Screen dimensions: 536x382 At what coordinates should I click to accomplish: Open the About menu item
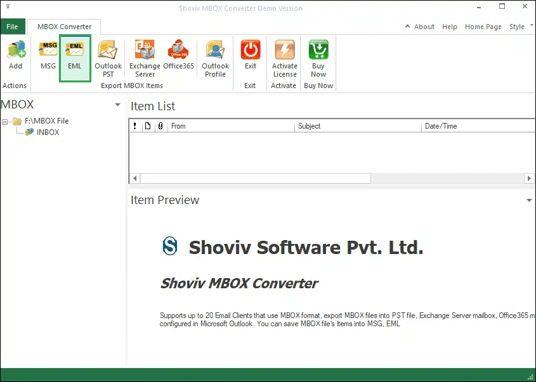[x=424, y=27]
